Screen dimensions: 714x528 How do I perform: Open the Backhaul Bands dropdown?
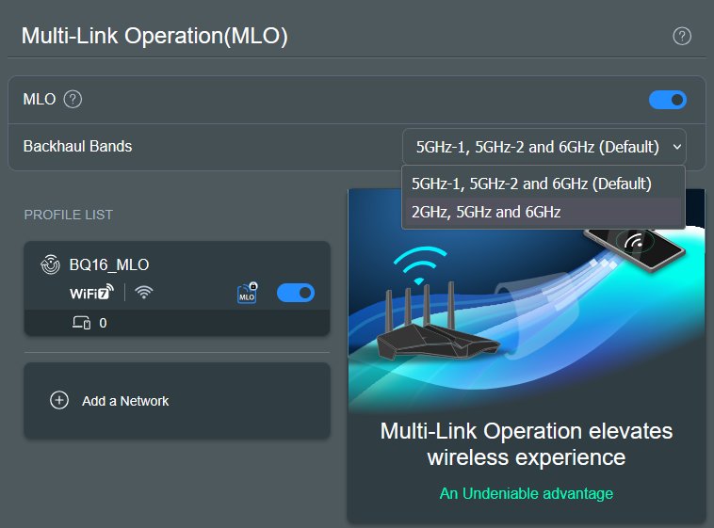[544, 147]
